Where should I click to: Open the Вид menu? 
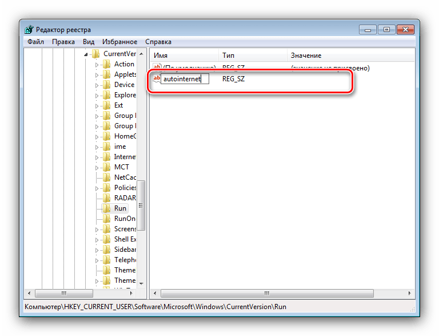tap(89, 42)
